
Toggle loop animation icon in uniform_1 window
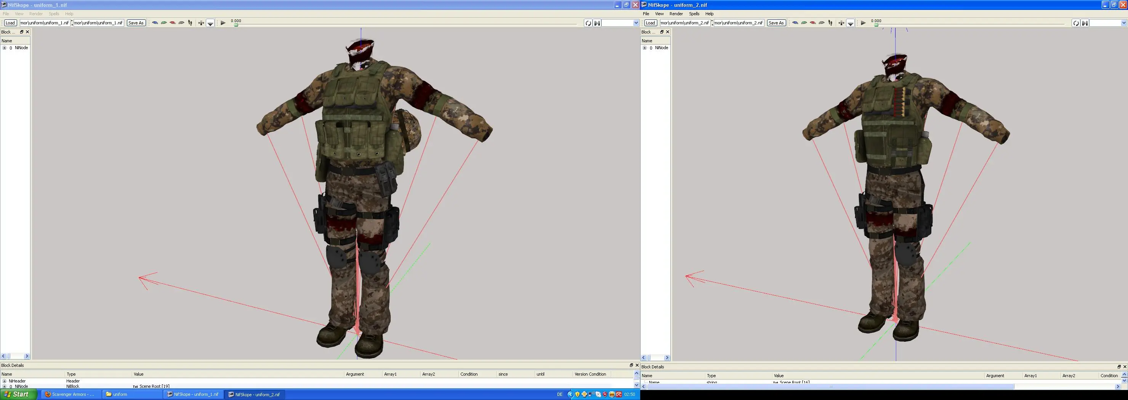tap(588, 23)
